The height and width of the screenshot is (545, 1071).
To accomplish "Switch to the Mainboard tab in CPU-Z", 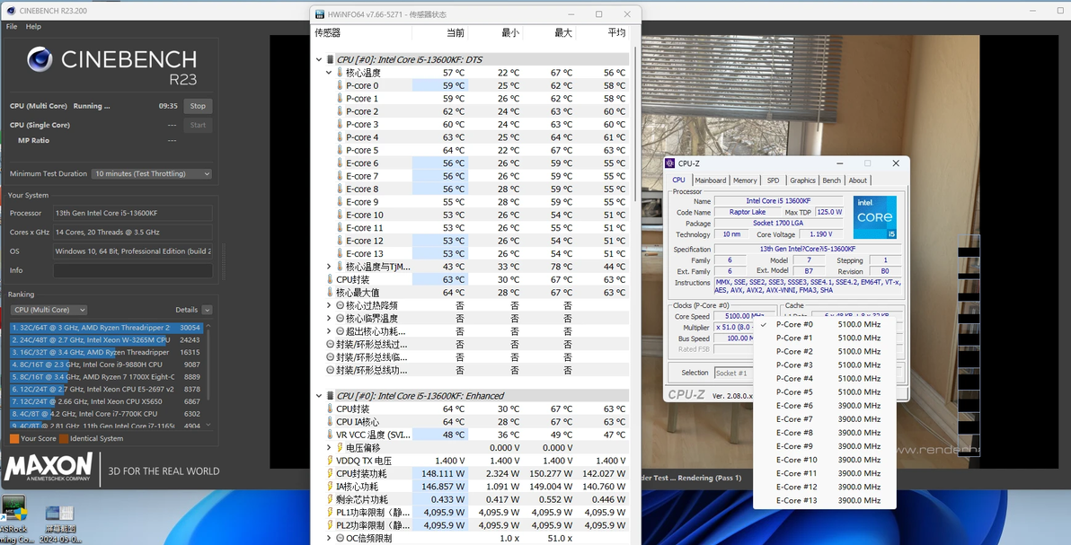I will pos(711,180).
